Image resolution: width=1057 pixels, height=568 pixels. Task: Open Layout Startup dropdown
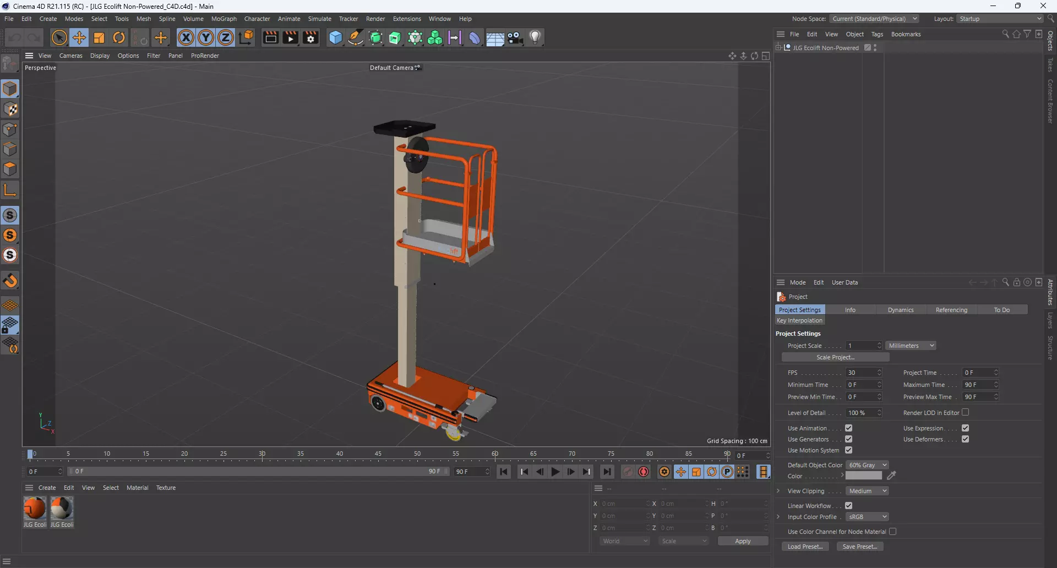point(1000,19)
